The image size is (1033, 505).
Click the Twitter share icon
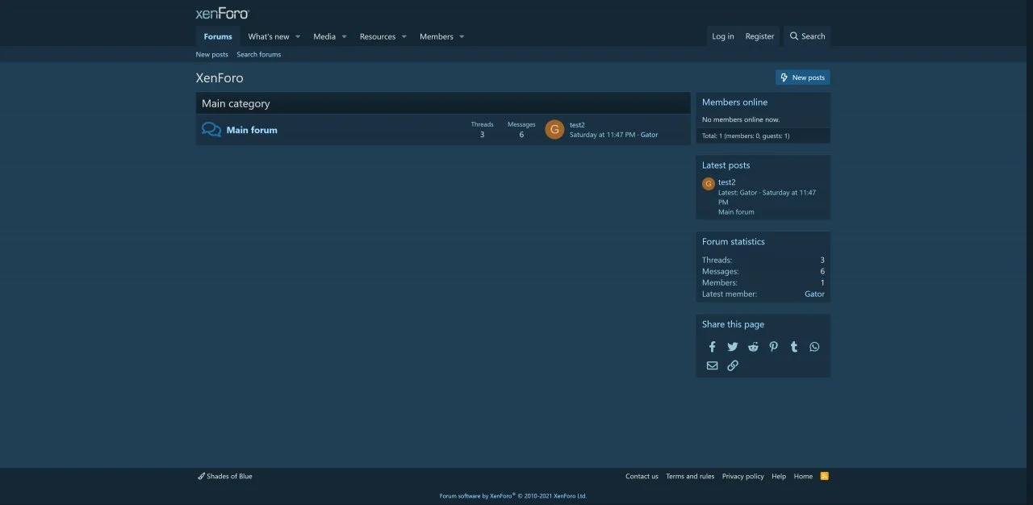pos(732,347)
